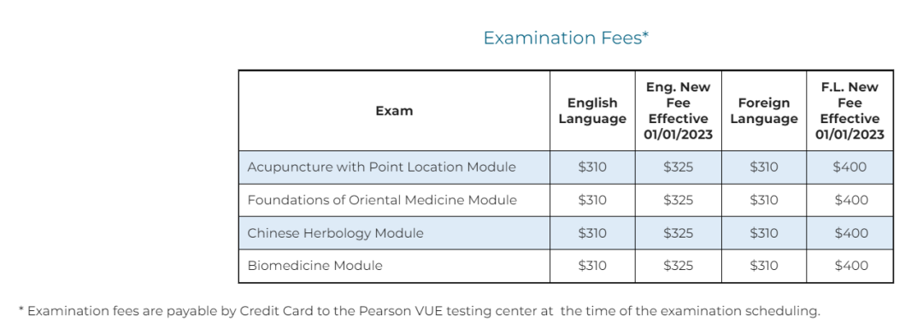Screen dimensions: 923x329
Task: Select the $325 fee in Biomedicine Module row
Action: click(678, 266)
